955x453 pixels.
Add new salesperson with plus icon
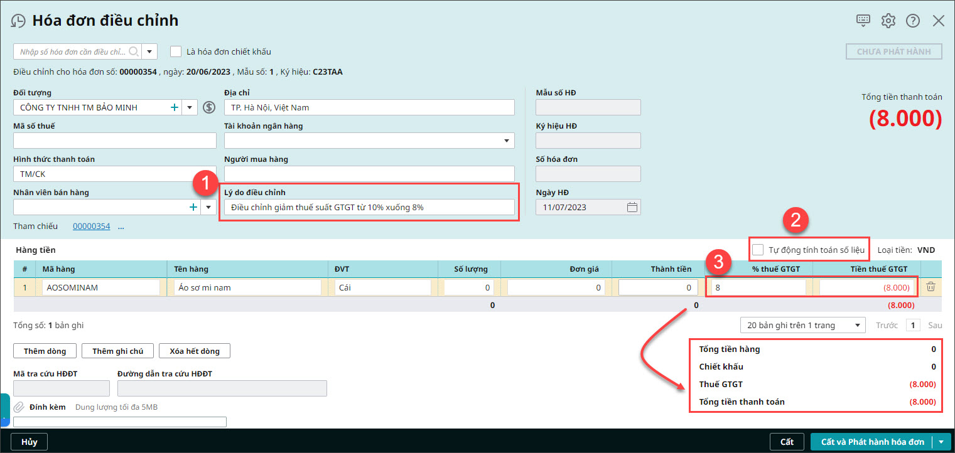tap(193, 207)
